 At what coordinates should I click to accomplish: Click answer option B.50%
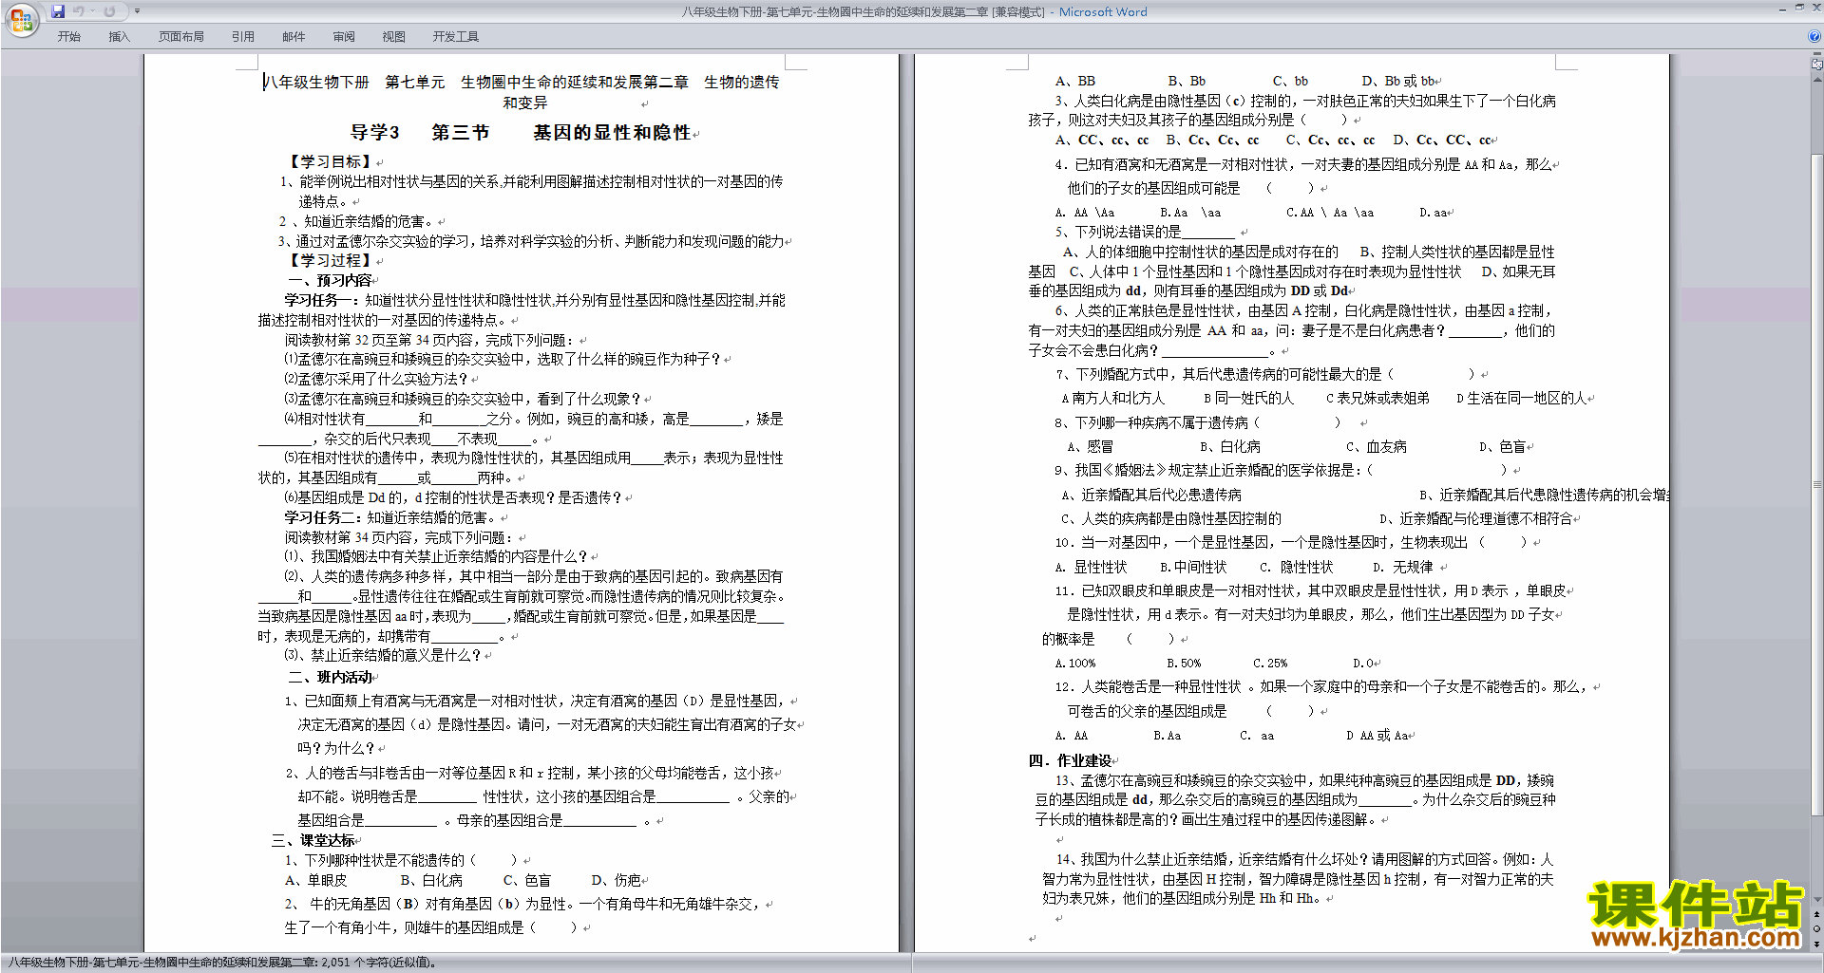[1184, 664]
